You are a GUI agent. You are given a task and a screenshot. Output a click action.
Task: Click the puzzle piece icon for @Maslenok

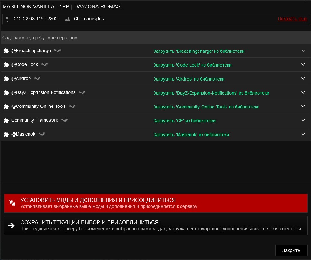[x=6, y=134]
